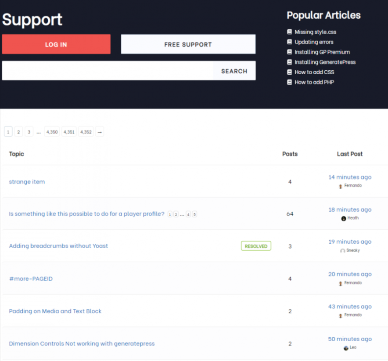Go to page 2 of topics
This screenshot has height=361, width=388.
point(18,131)
